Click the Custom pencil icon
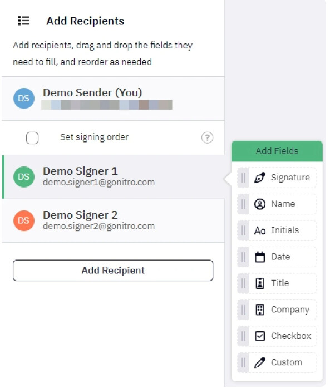The width and height of the screenshot is (330, 388). (x=260, y=362)
